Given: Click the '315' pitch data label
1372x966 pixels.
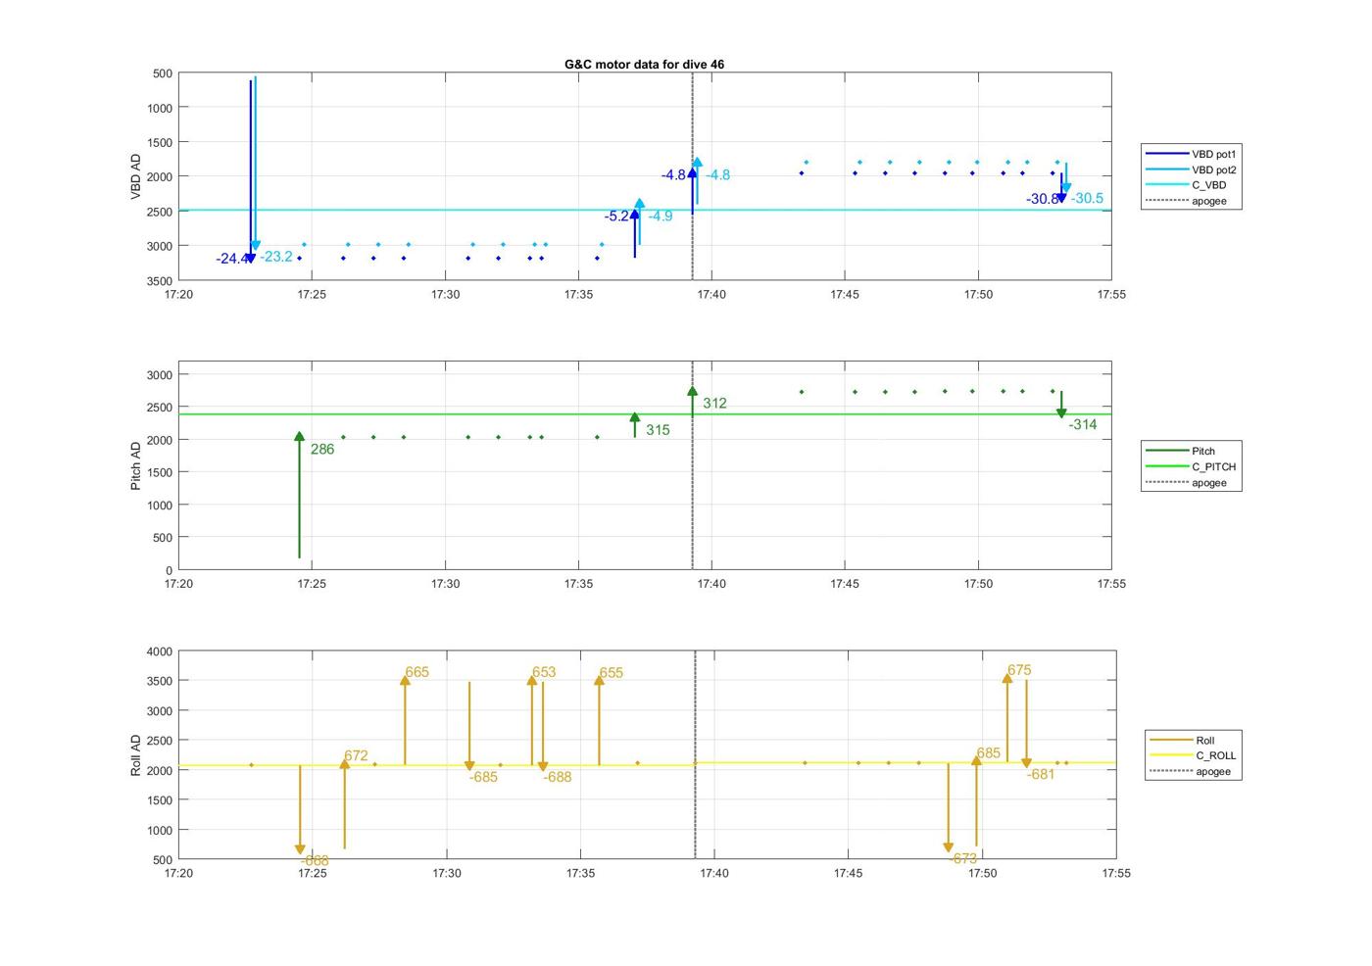Looking at the screenshot, I should coord(658,430).
